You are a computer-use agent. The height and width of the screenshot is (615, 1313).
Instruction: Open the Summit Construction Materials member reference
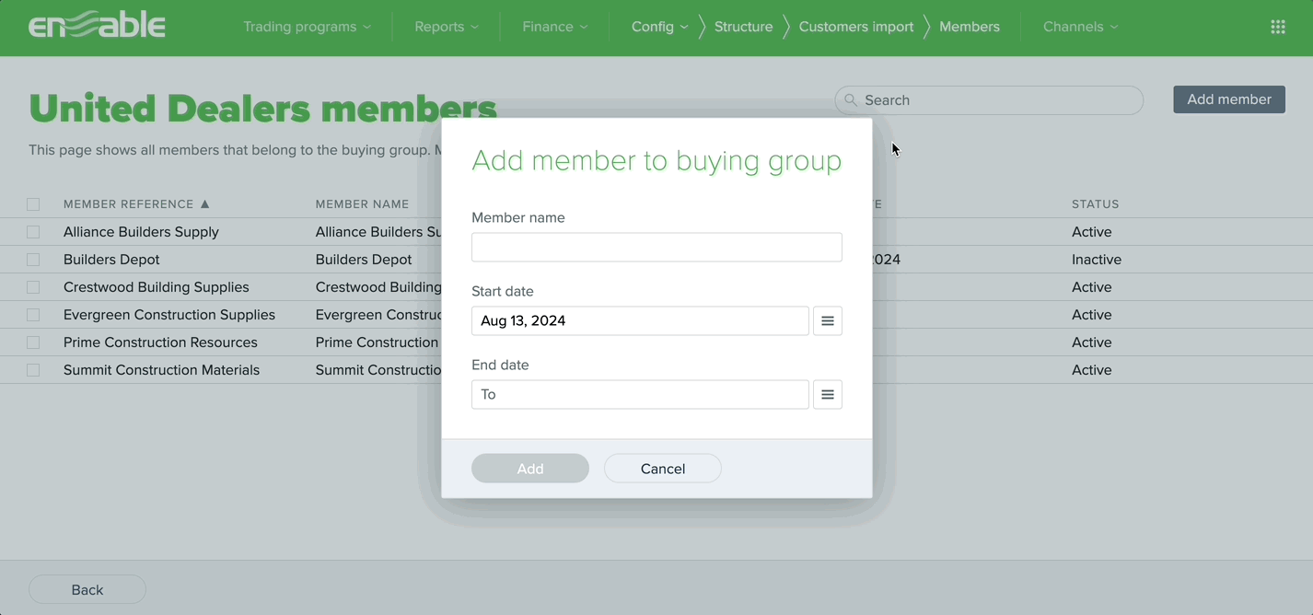click(161, 370)
